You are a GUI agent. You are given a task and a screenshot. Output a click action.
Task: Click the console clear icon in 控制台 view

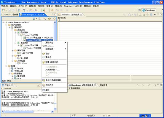point(39,85)
